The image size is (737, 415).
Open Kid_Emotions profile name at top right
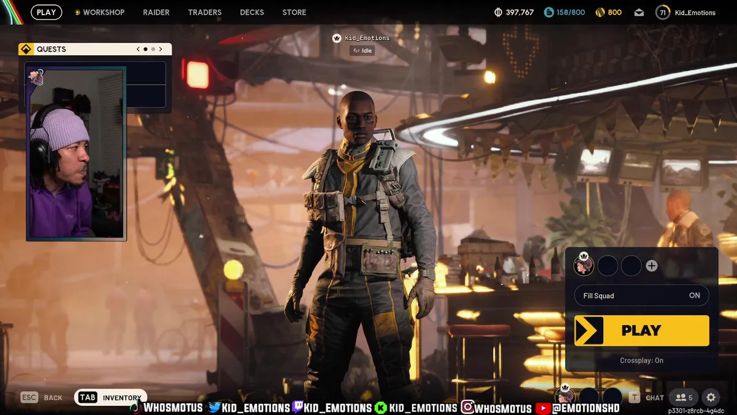tap(695, 13)
